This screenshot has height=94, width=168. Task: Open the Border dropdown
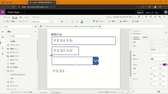(113, 21)
